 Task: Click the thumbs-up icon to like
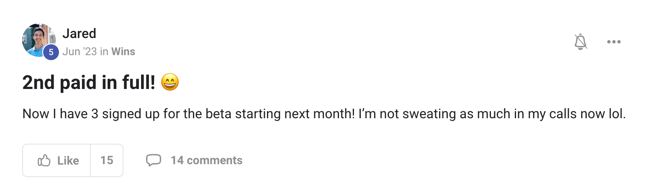44,160
